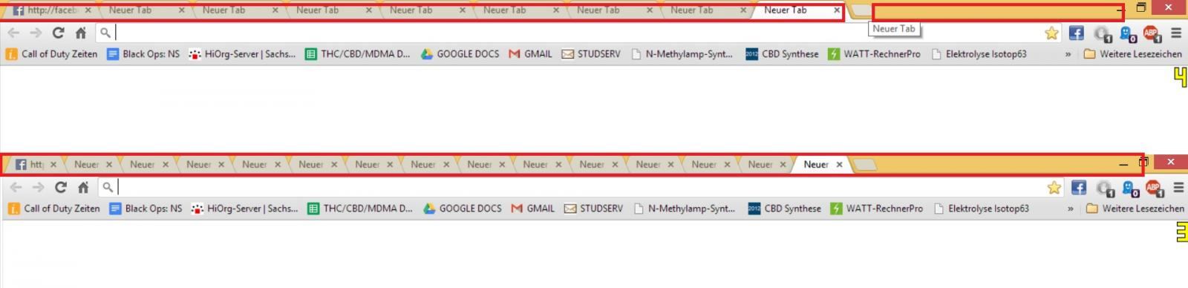Open GOOGLE DOCS bookmark in lower window
1188x288 pixels.
pos(463,209)
